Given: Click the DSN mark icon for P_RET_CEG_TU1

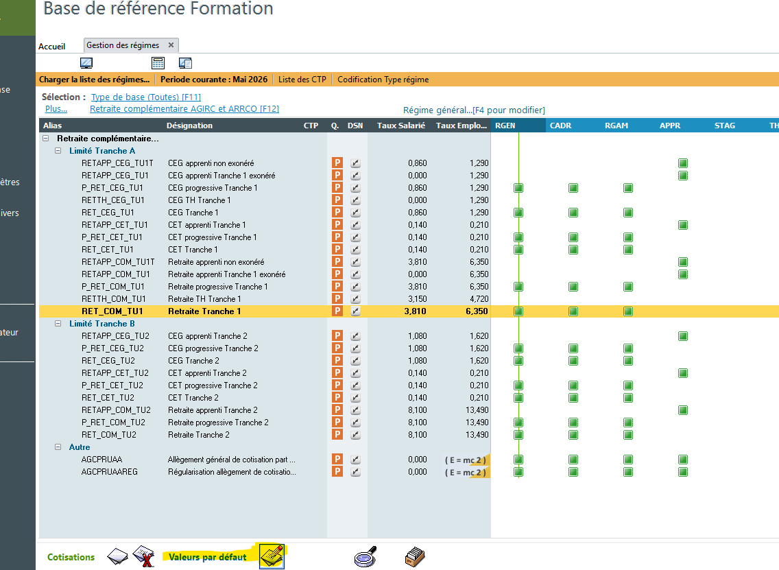Looking at the screenshot, I should 355,188.
